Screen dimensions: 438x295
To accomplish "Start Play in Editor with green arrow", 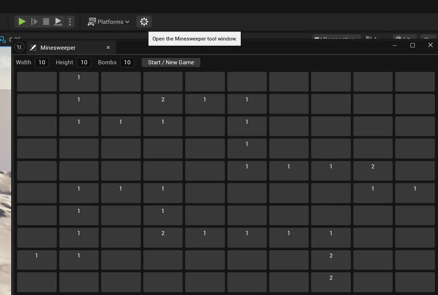I will coord(22,22).
